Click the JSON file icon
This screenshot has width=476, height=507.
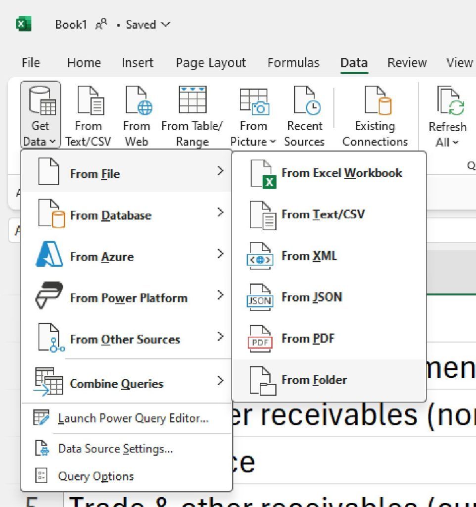point(260,298)
